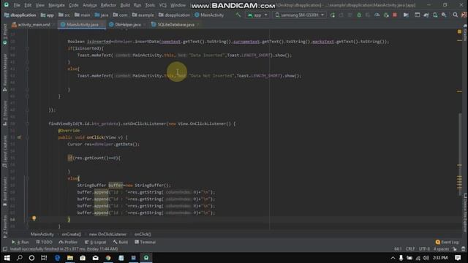Screen dimensions: 468x263
Task: Click the yellow lightbulb quick-fix icon
Action: click(x=34, y=218)
